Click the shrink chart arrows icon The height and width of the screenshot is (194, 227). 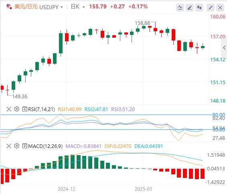click(211, 8)
